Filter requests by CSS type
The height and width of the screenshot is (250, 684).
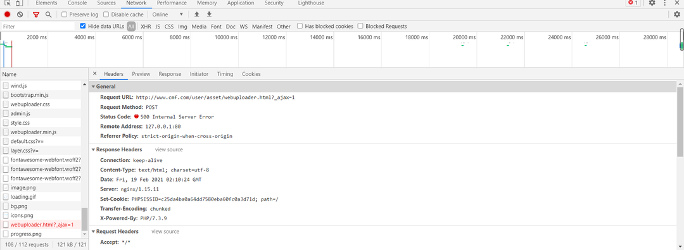[x=169, y=27]
